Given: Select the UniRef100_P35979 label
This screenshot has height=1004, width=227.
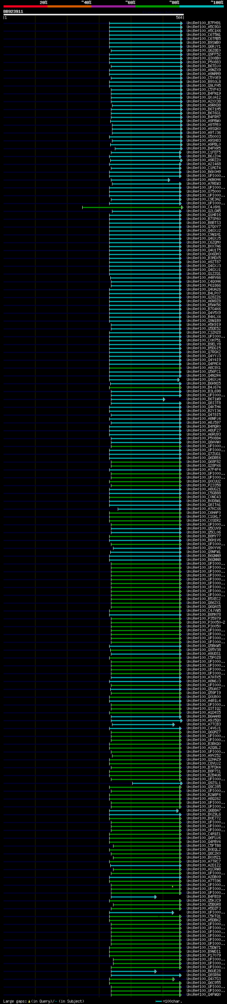Looking at the screenshot, I should coord(203,619).
